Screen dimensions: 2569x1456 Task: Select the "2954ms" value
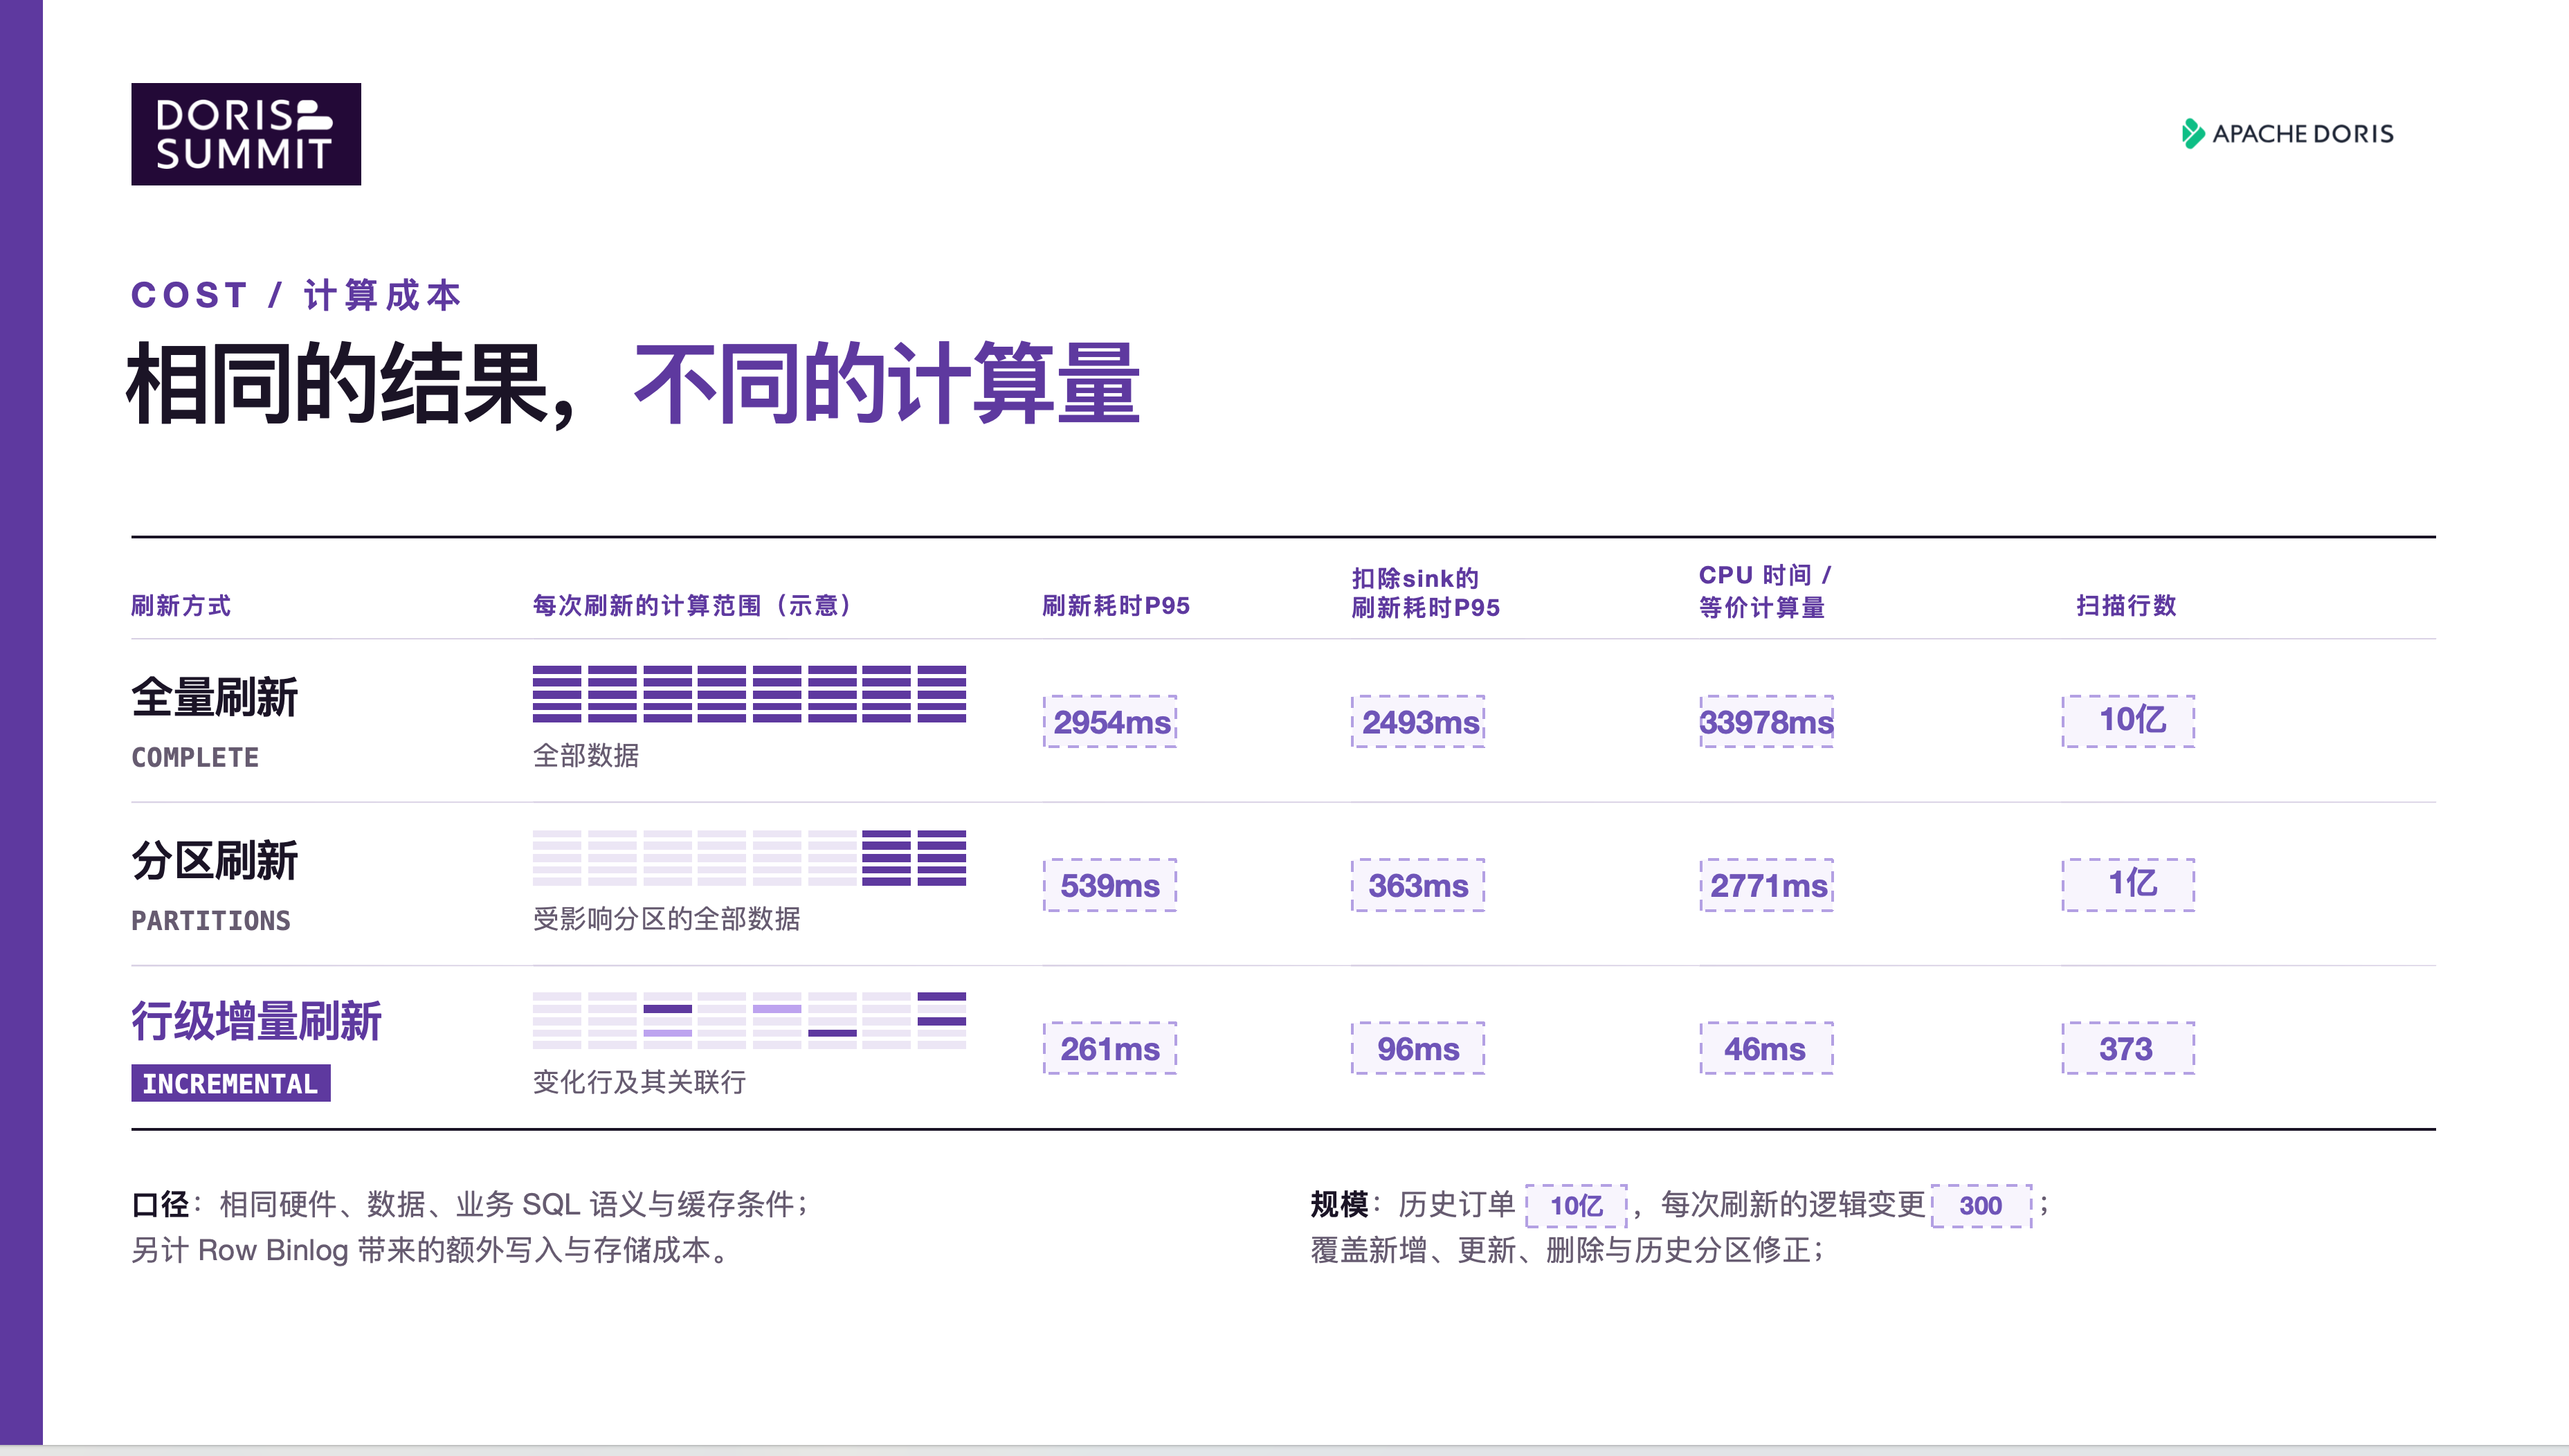point(1110,721)
